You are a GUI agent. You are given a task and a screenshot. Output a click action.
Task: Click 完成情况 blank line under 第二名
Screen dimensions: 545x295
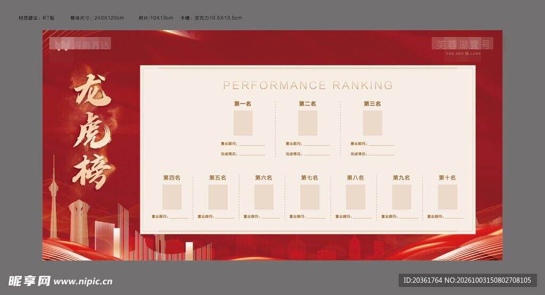317,155
